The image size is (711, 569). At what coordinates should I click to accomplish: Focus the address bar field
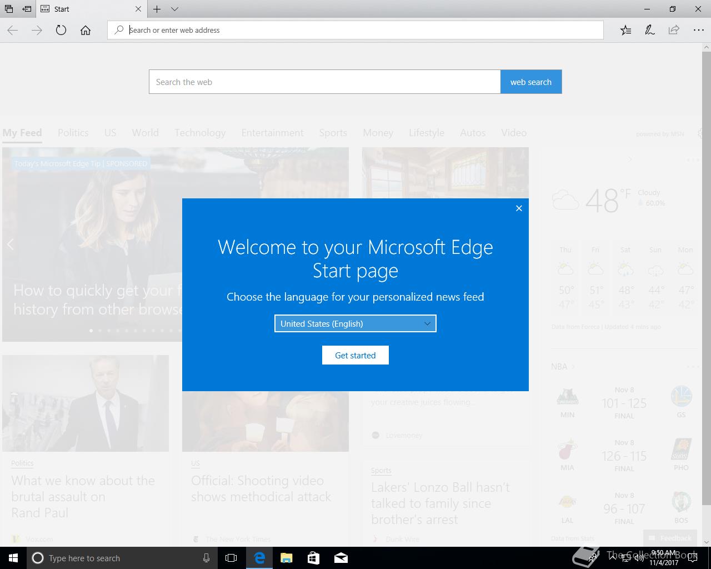tap(355, 30)
